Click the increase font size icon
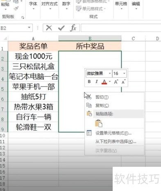The width and height of the screenshot is (161, 191). (x=116, y=82)
